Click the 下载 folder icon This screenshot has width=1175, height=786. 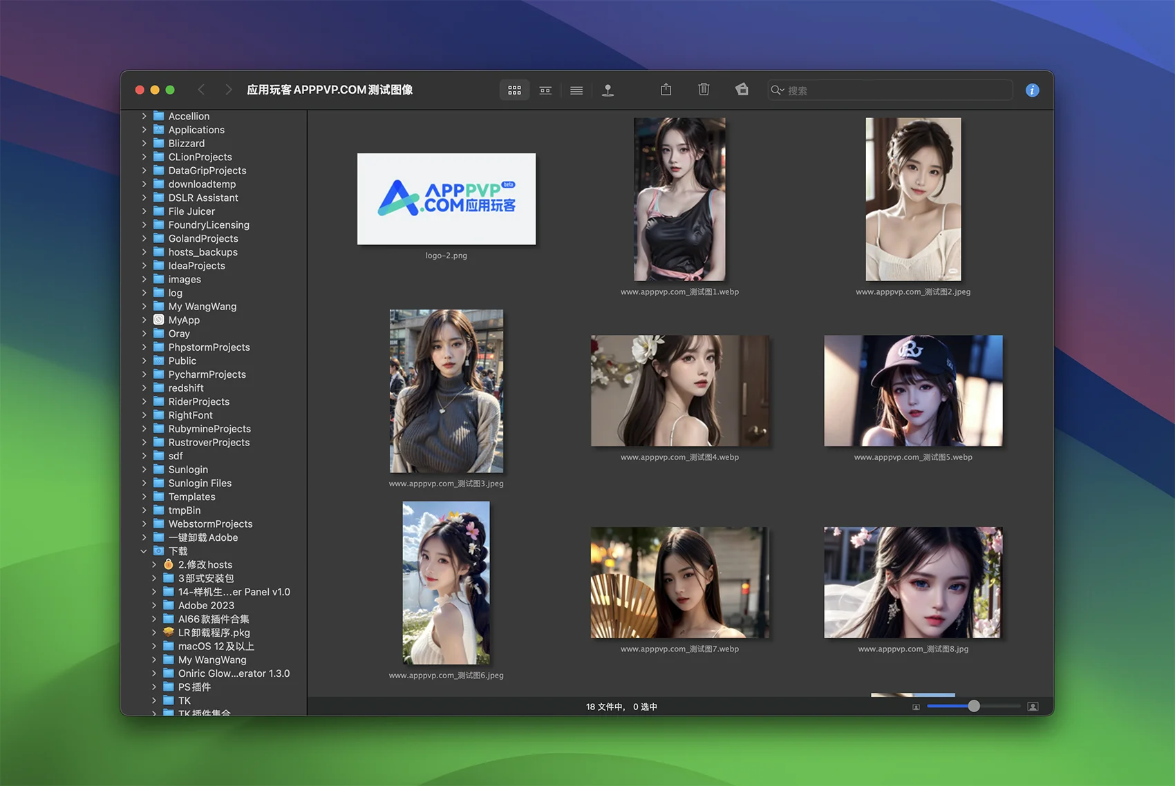coord(159,551)
